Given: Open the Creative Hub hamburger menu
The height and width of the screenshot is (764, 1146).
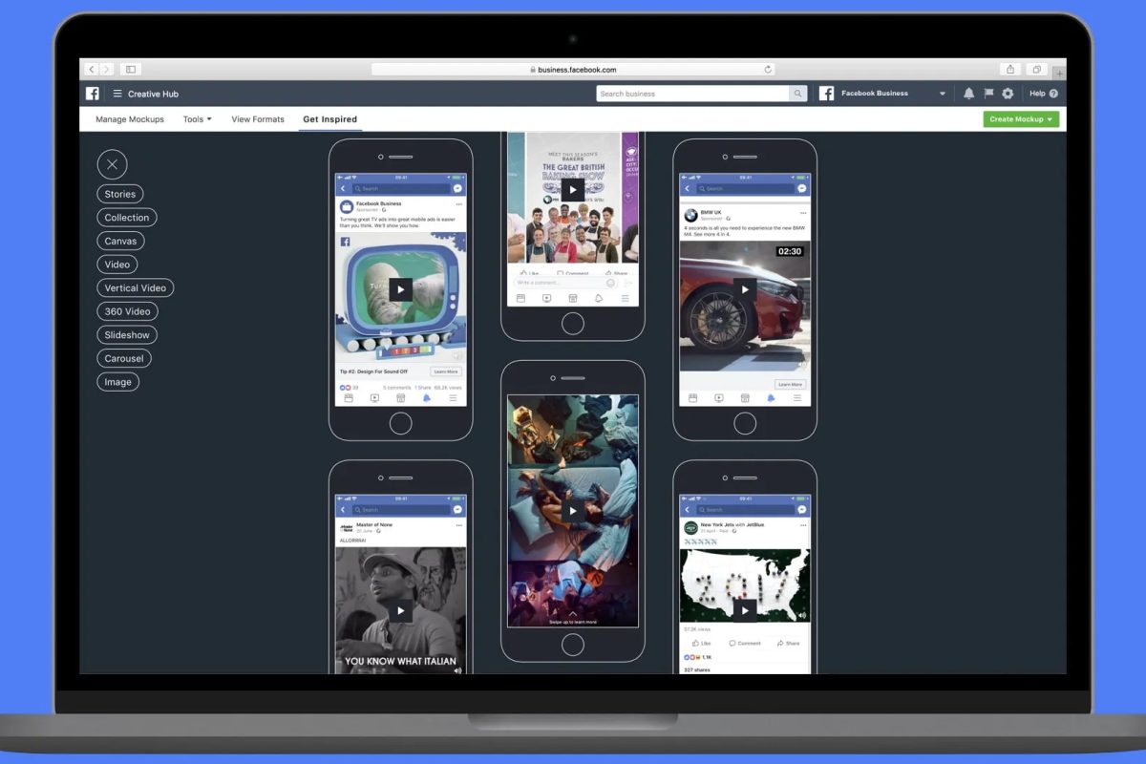Looking at the screenshot, I should (x=117, y=94).
